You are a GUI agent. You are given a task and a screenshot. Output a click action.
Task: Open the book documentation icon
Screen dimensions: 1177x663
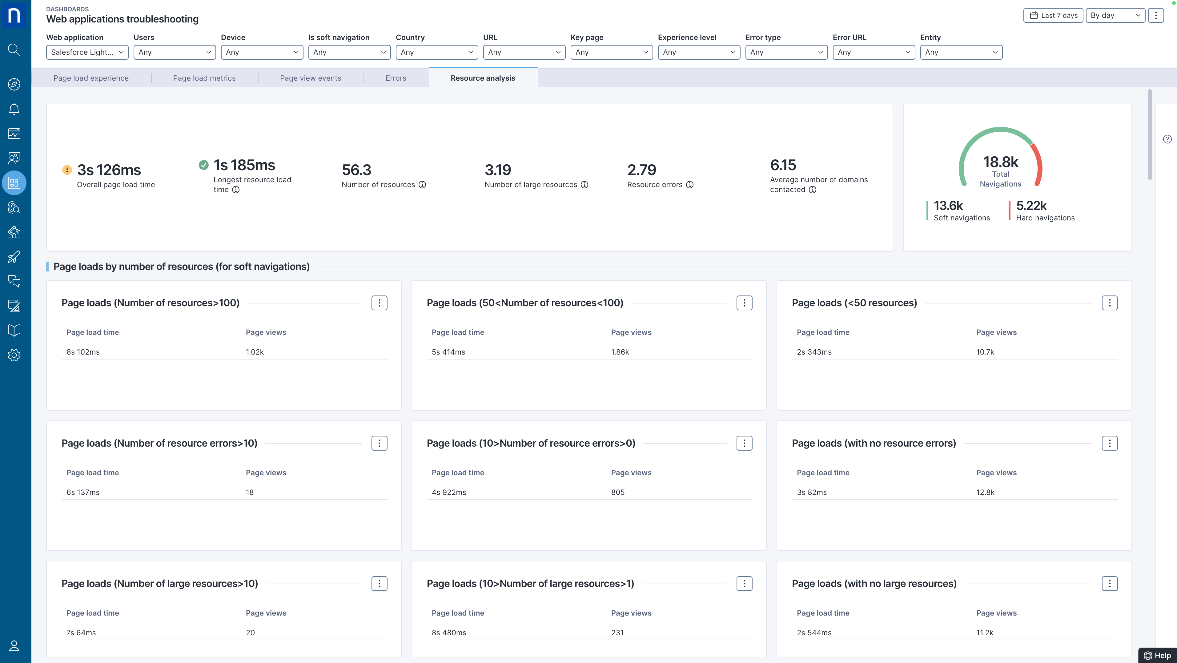pos(14,330)
